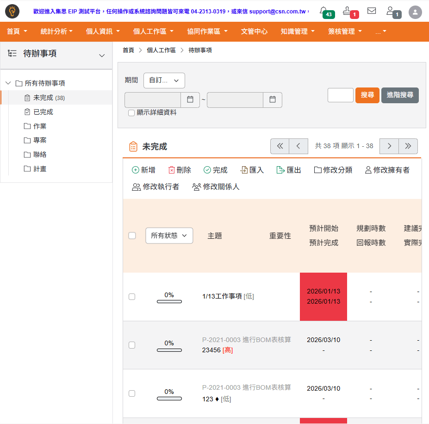This screenshot has height=424, width=429.
Task: Click 新增 to add a to-do item
Action: [143, 170]
